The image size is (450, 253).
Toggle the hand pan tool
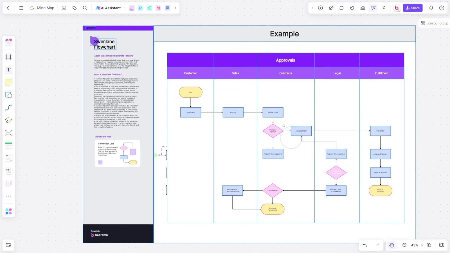point(391,245)
